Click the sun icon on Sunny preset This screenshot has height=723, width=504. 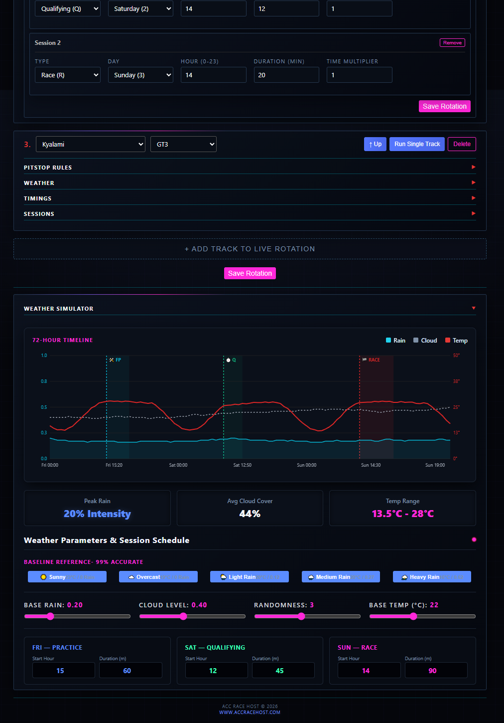coord(44,577)
